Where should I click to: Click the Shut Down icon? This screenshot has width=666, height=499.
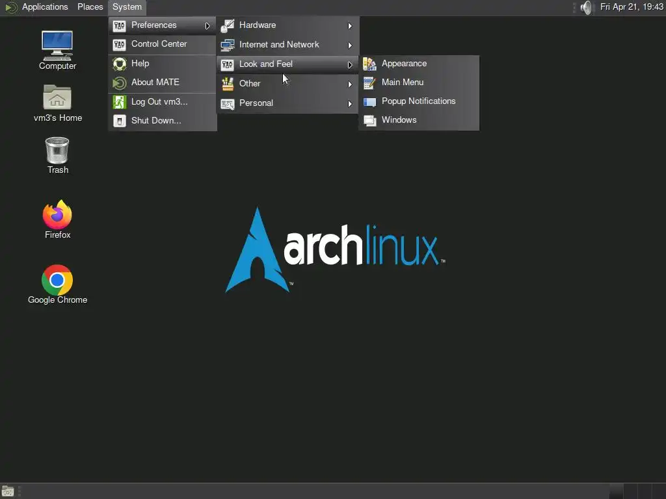(x=120, y=121)
